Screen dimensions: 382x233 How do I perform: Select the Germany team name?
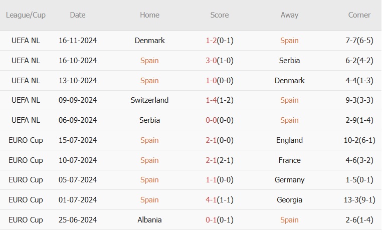pos(289,180)
